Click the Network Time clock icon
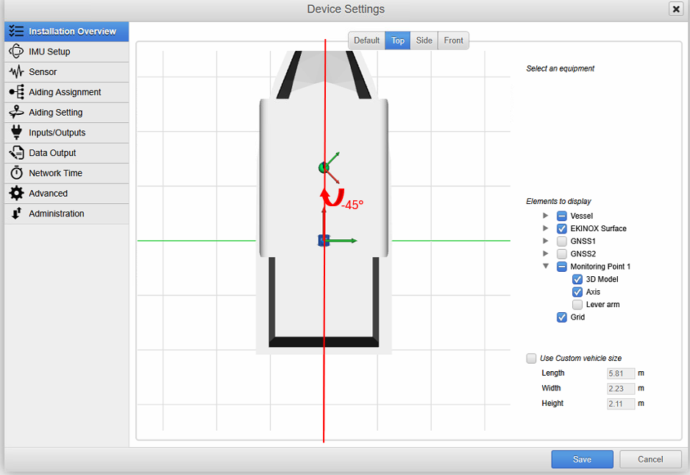 (16, 173)
